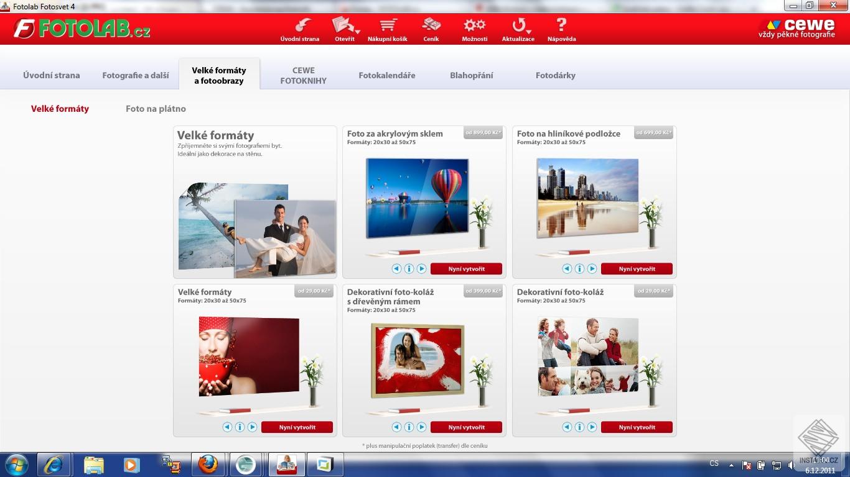This screenshot has width=850, height=477.
Task: Open info icon in Dekorativní foto-koláž od 29,00 Kč card
Action: click(579, 427)
